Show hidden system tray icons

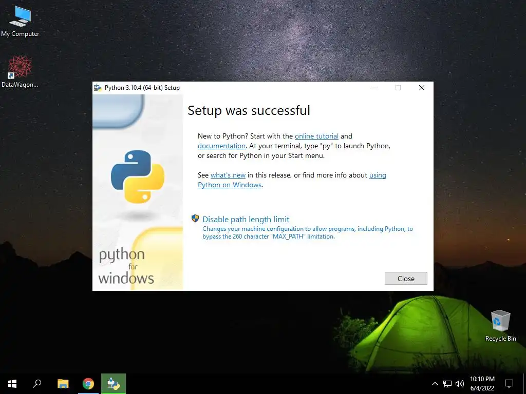coord(435,384)
